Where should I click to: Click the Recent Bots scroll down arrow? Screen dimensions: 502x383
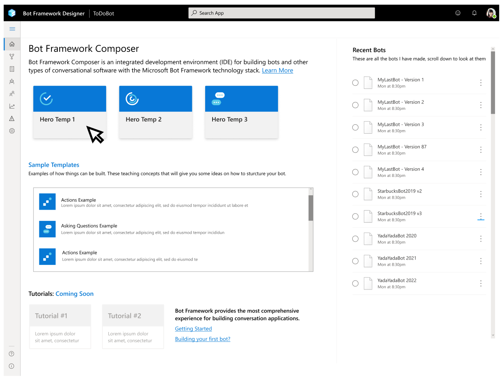493,335
